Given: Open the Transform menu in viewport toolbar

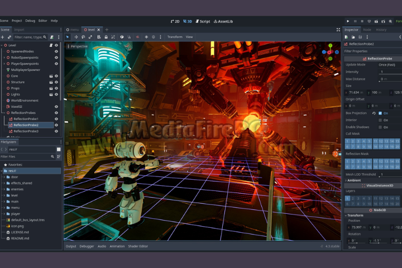Looking at the screenshot, I should [x=175, y=37].
